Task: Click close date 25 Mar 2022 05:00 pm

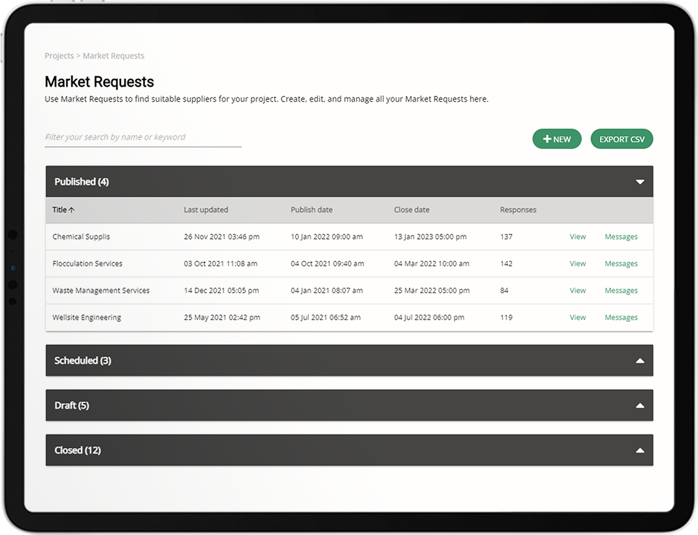Action: 432,290
